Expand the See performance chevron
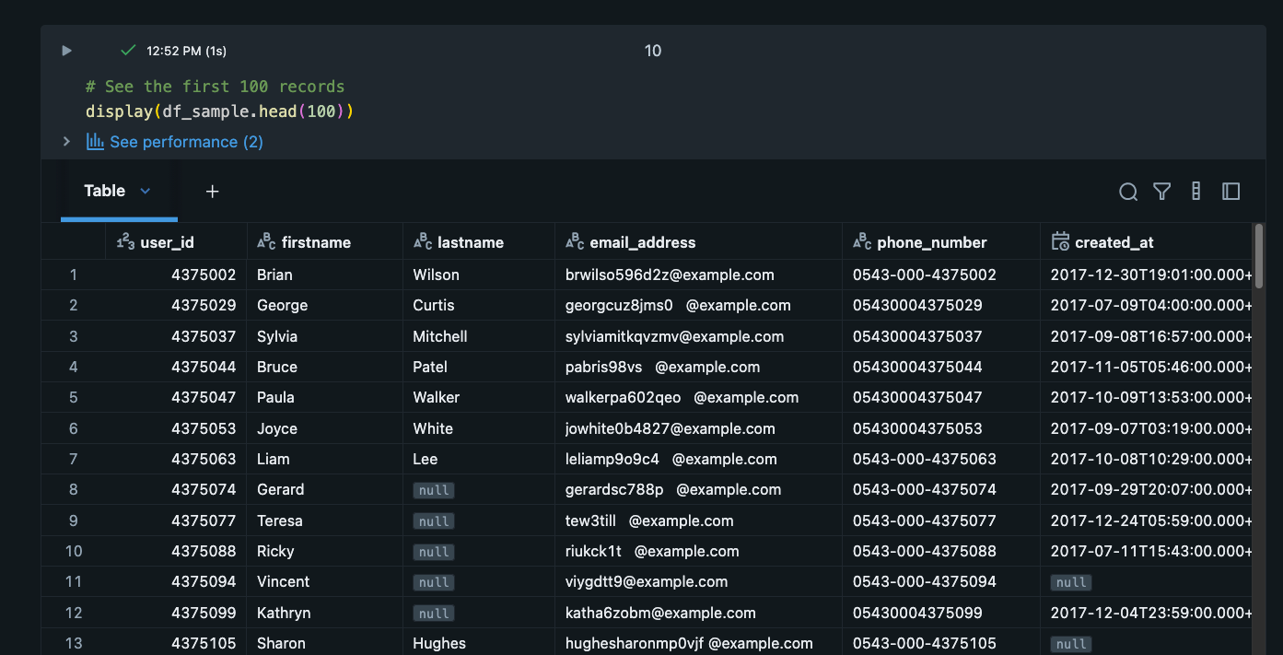1283x655 pixels. coord(66,141)
